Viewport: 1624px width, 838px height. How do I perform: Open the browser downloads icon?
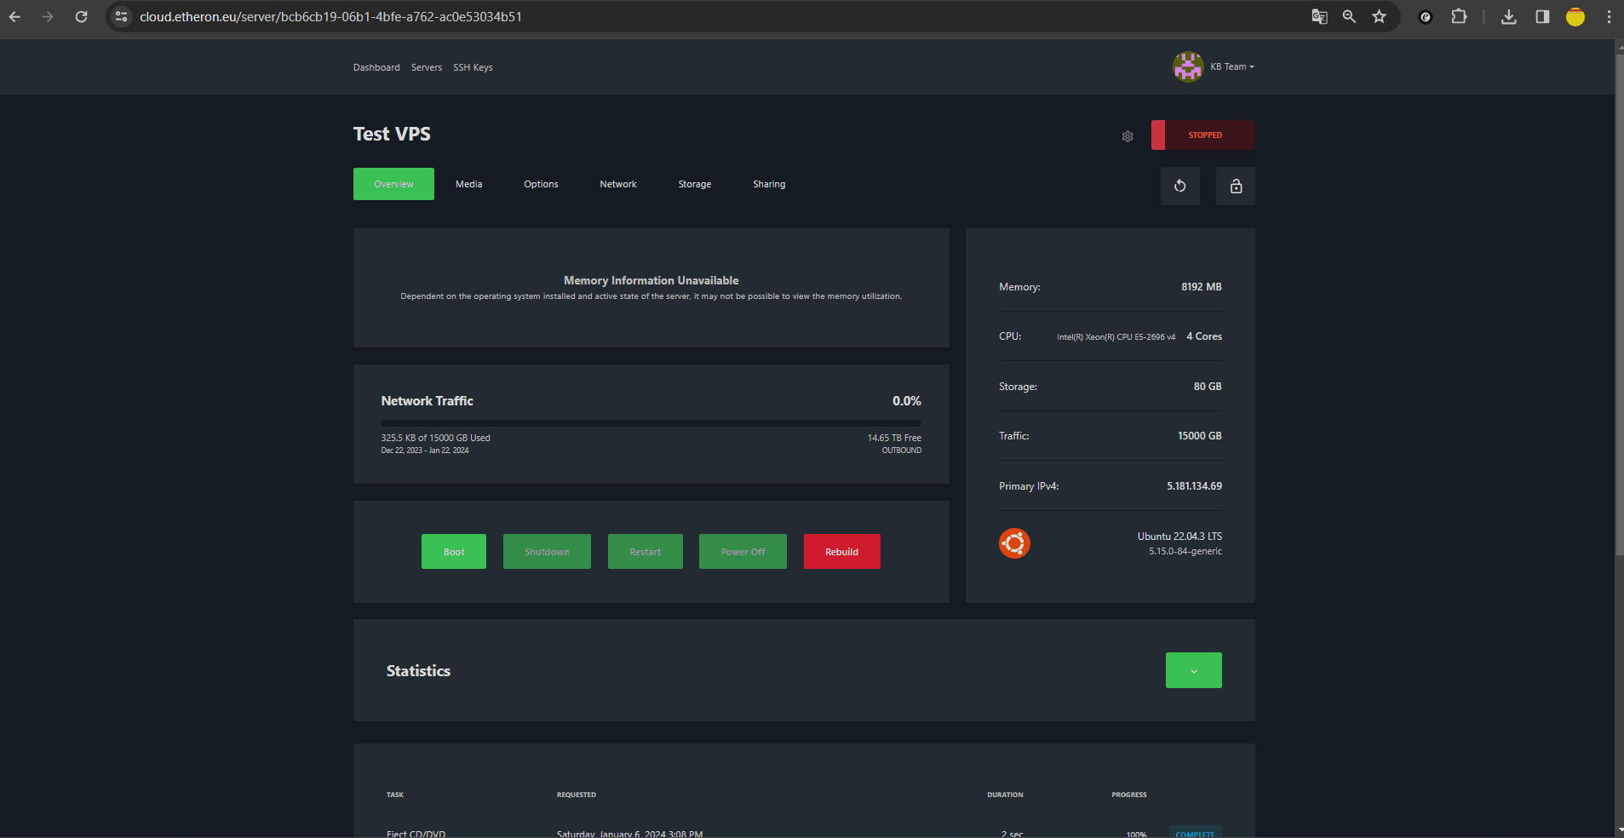tap(1508, 17)
